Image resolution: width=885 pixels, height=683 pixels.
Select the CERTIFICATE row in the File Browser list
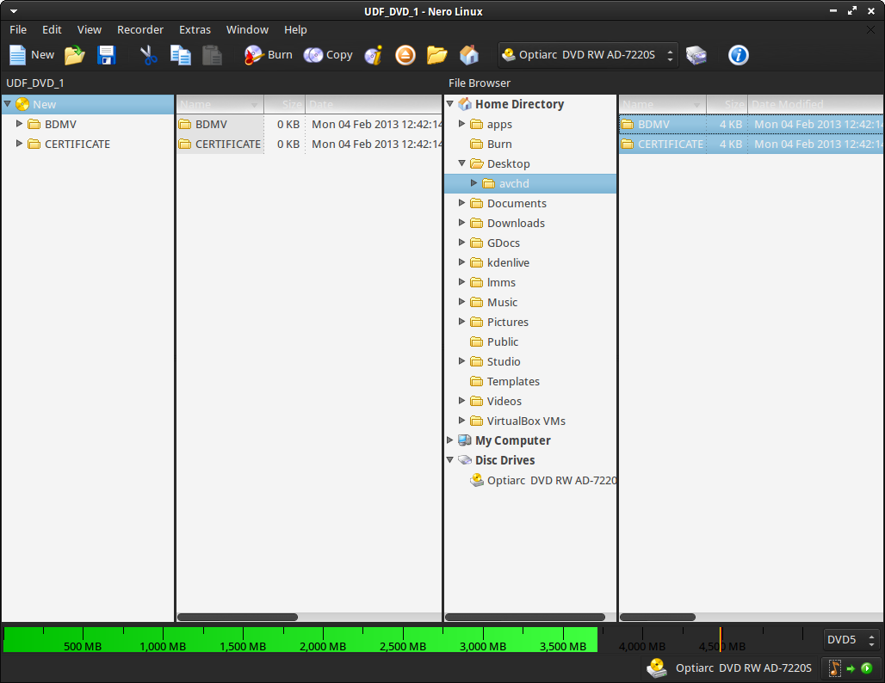click(752, 144)
